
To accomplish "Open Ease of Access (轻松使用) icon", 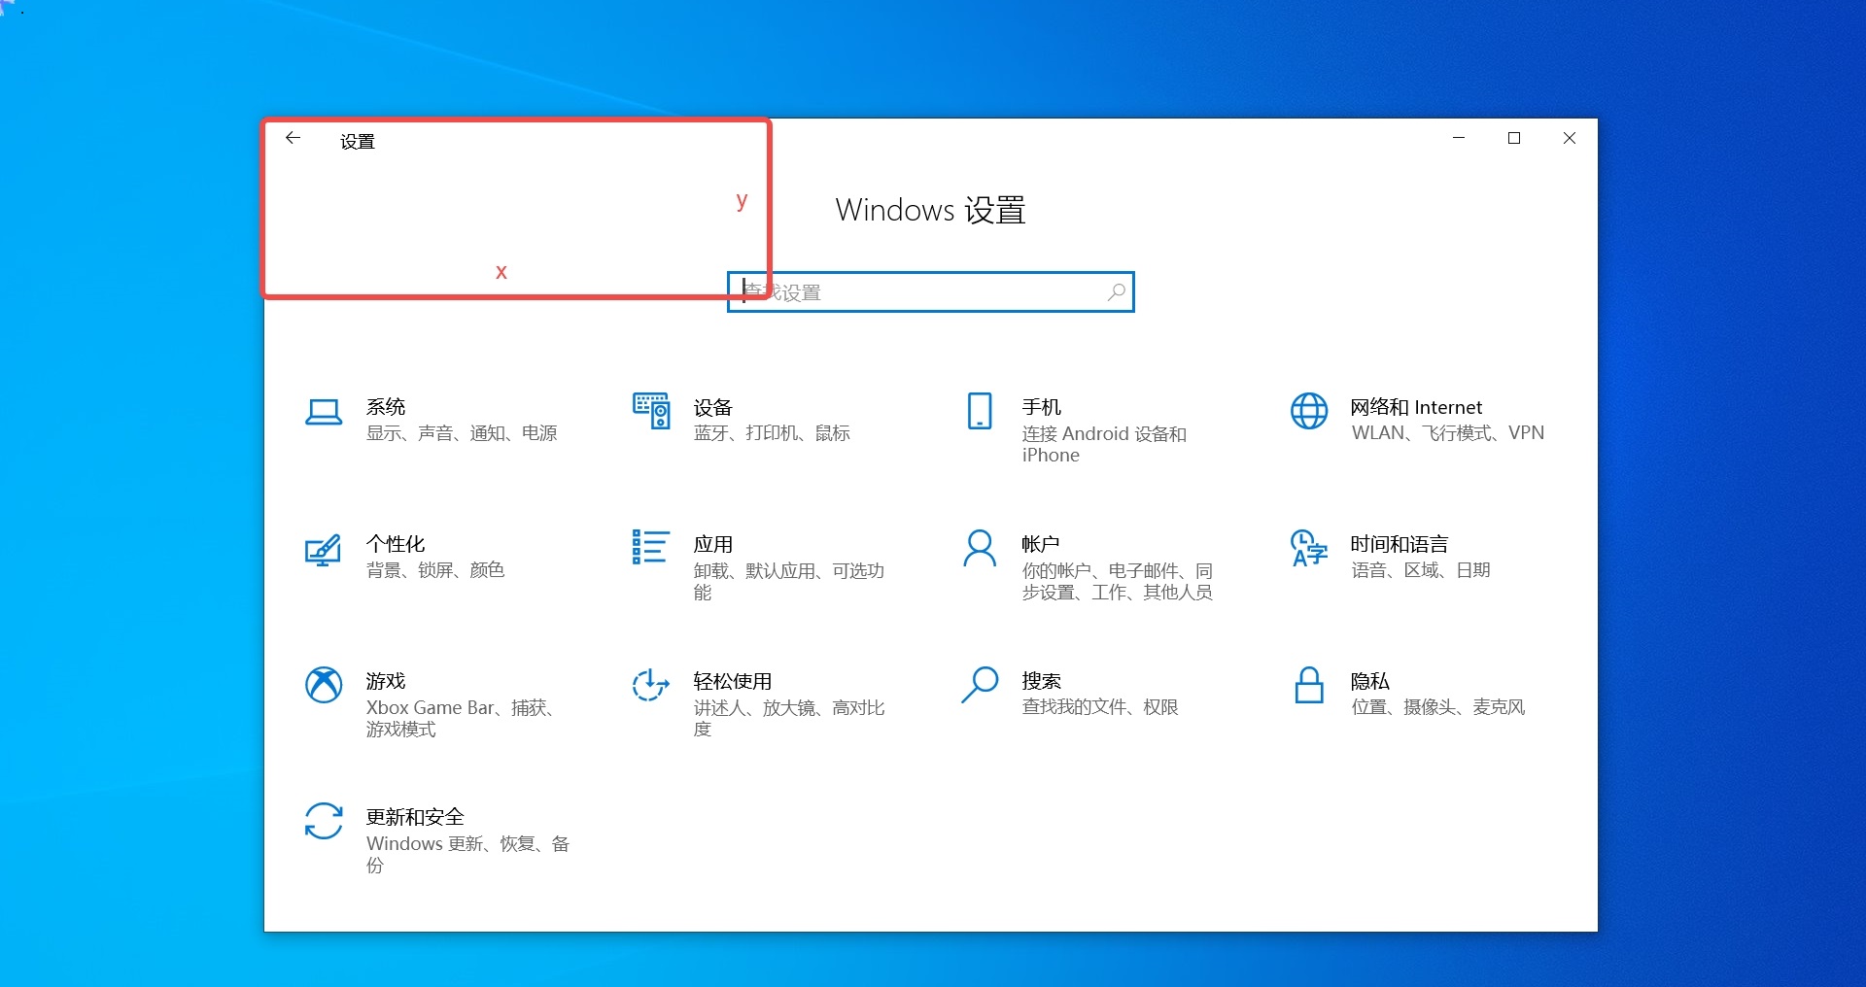I will [650, 685].
